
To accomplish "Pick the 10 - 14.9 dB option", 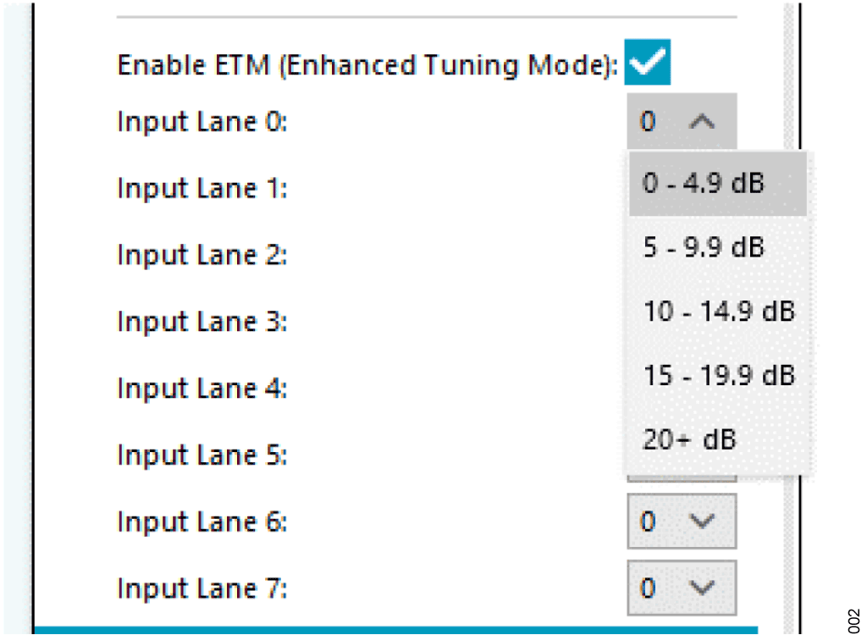I will [x=718, y=311].
